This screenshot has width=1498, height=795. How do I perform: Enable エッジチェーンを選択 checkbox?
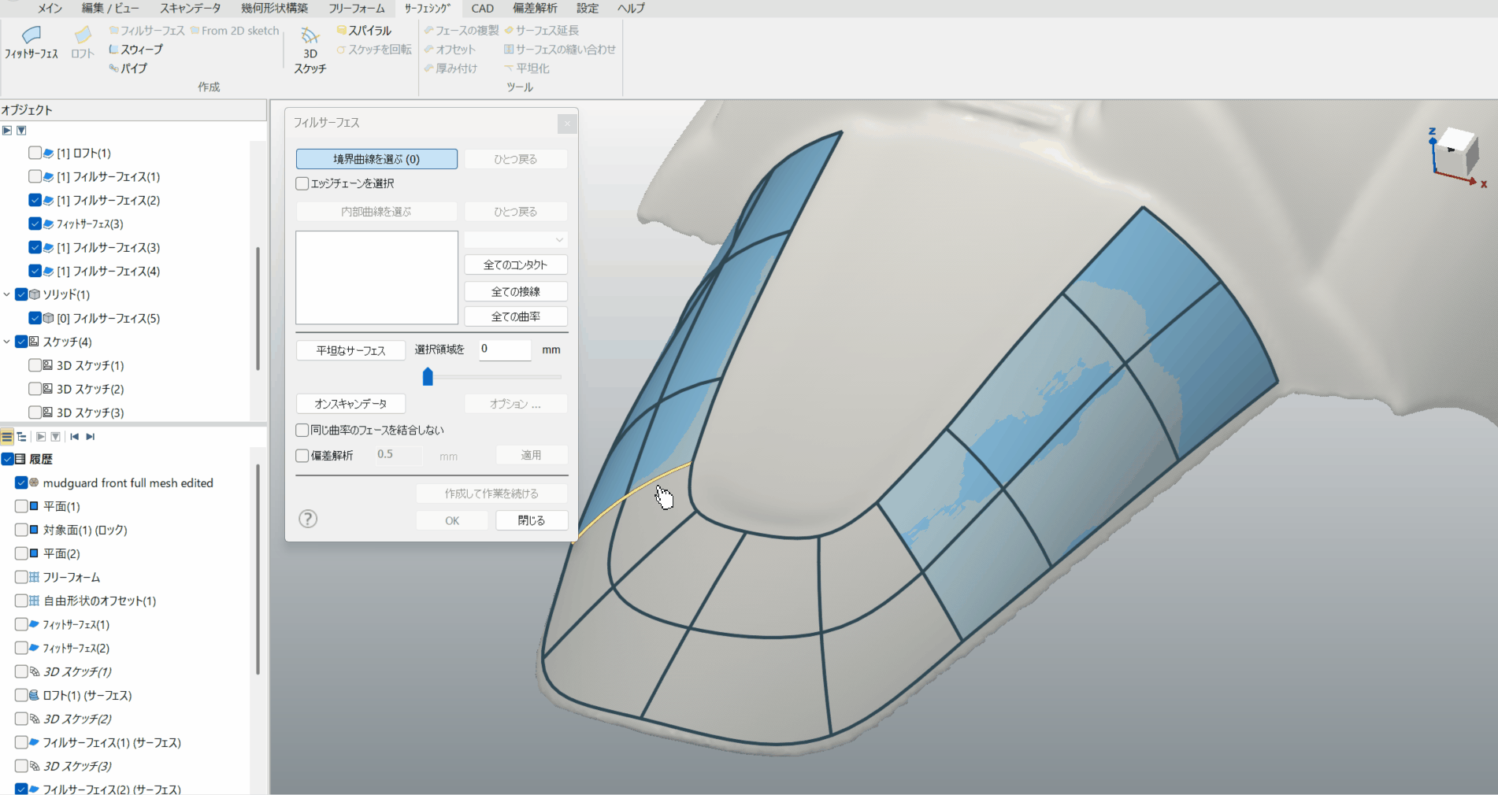pyautogui.click(x=302, y=183)
